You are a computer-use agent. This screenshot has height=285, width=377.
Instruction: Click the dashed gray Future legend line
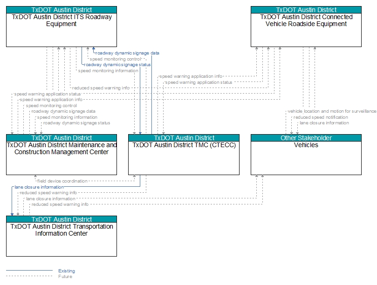tap(29, 276)
